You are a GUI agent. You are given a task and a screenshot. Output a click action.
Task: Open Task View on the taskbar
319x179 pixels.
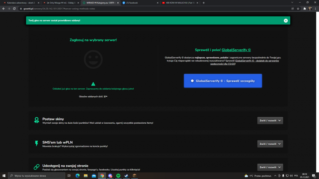click(69, 176)
